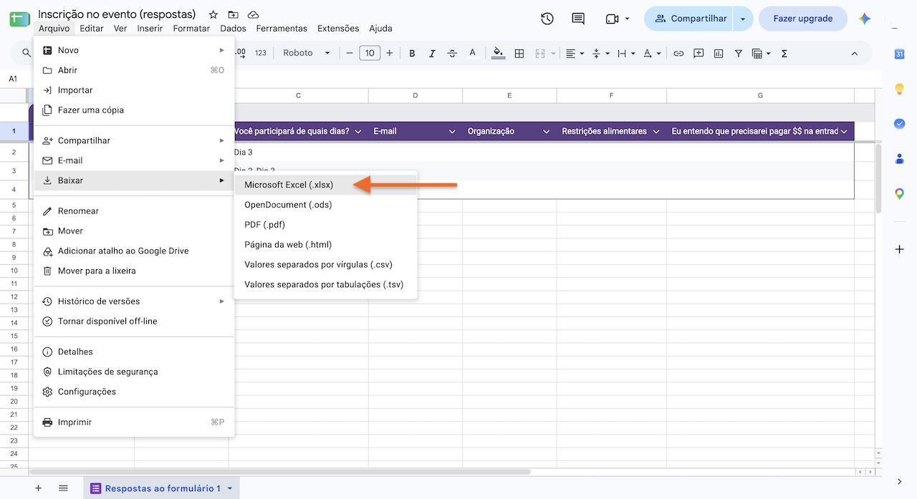
Task: Increase the font size with plus
Action: coord(390,53)
